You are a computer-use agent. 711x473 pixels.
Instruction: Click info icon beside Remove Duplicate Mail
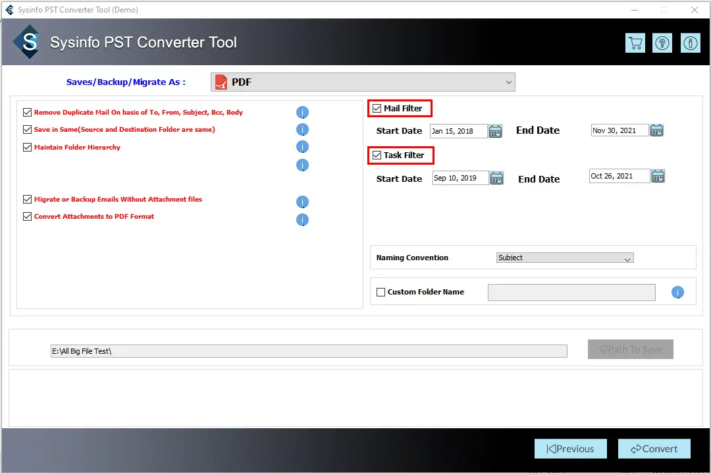(302, 113)
